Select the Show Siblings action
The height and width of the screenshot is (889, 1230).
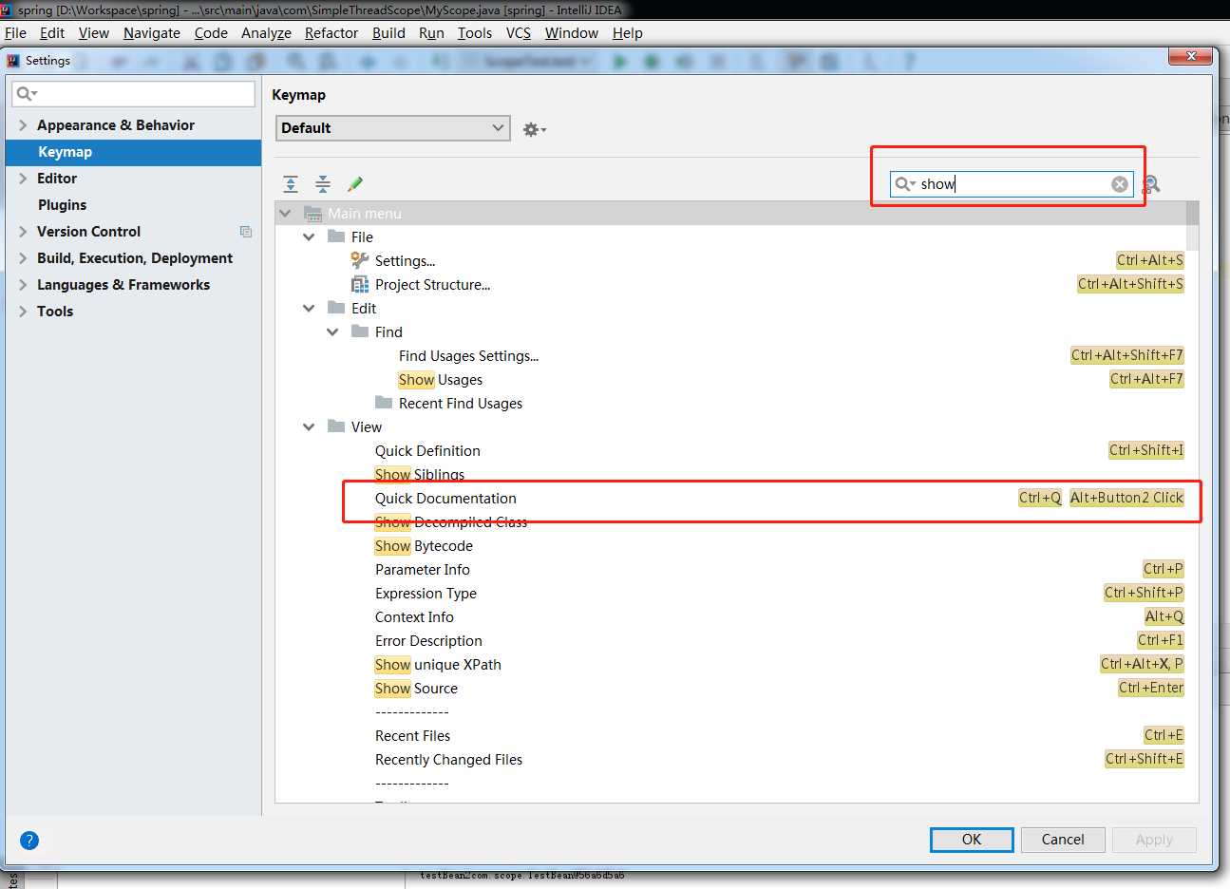[420, 475]
